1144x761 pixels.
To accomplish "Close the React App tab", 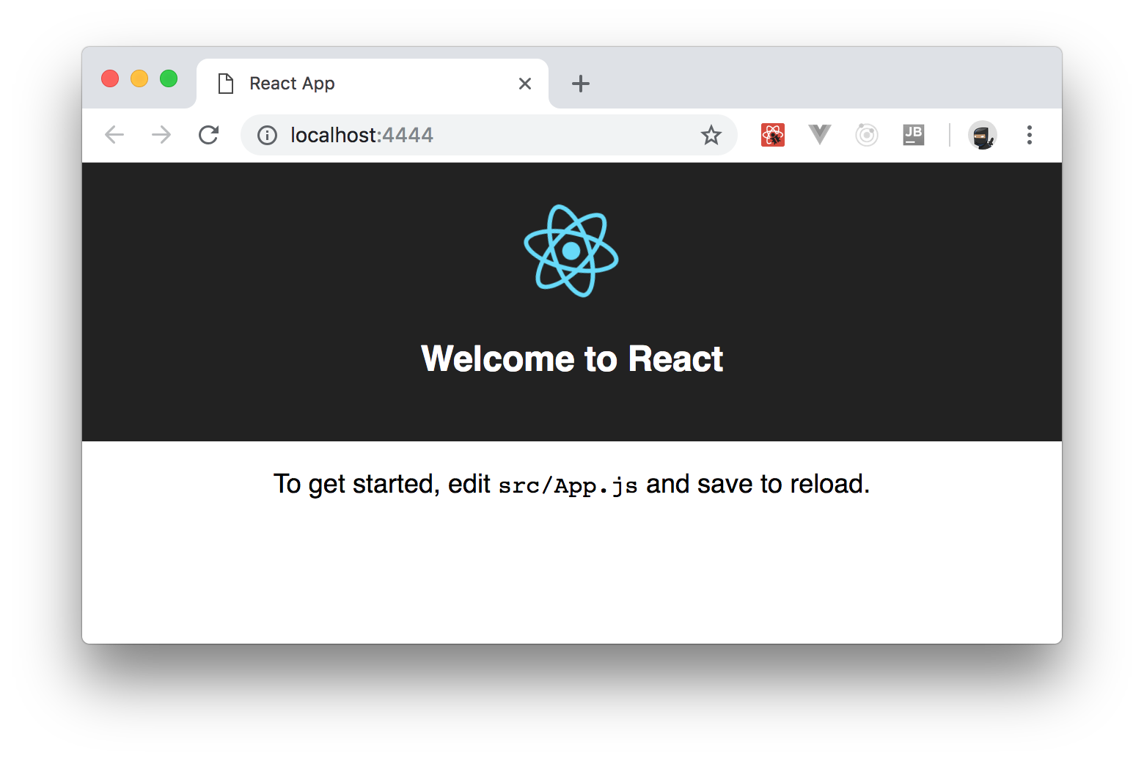I will click(x=525, y=84).
